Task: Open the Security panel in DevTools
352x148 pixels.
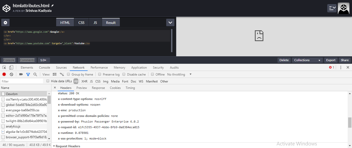Action: click(158, 67)
